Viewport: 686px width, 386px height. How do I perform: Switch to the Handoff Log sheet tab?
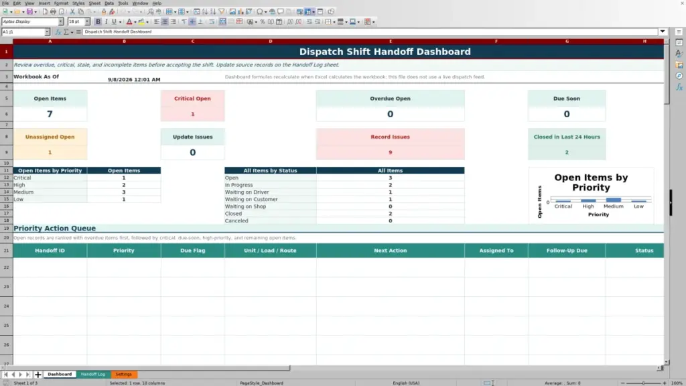(x=92, y=374)
